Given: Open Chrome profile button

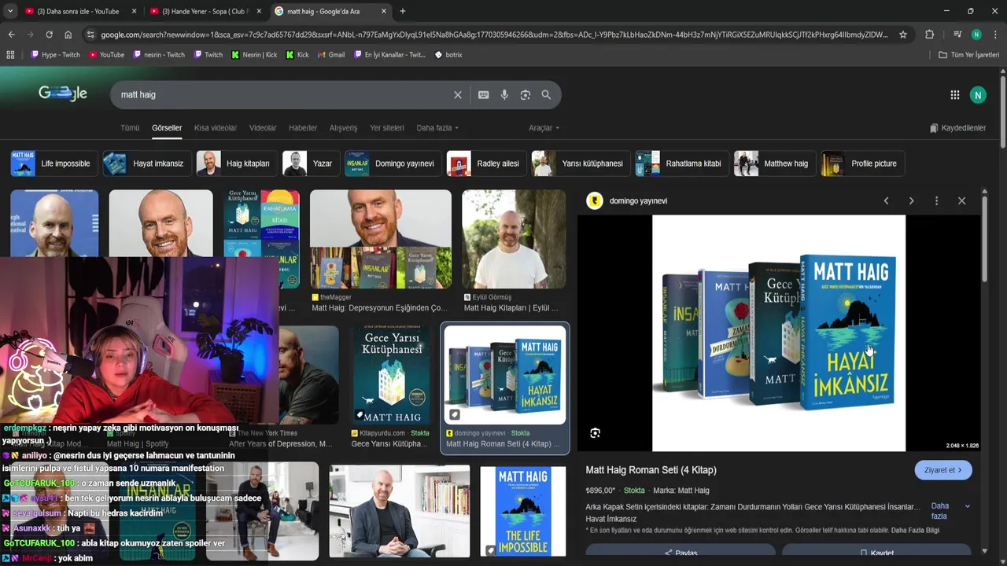Looking at the screenshot, I should (x=976, y=35).
